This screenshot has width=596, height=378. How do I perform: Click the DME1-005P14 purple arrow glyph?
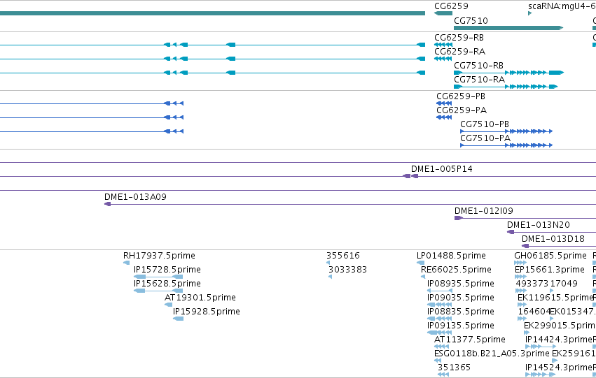(410, 176)
